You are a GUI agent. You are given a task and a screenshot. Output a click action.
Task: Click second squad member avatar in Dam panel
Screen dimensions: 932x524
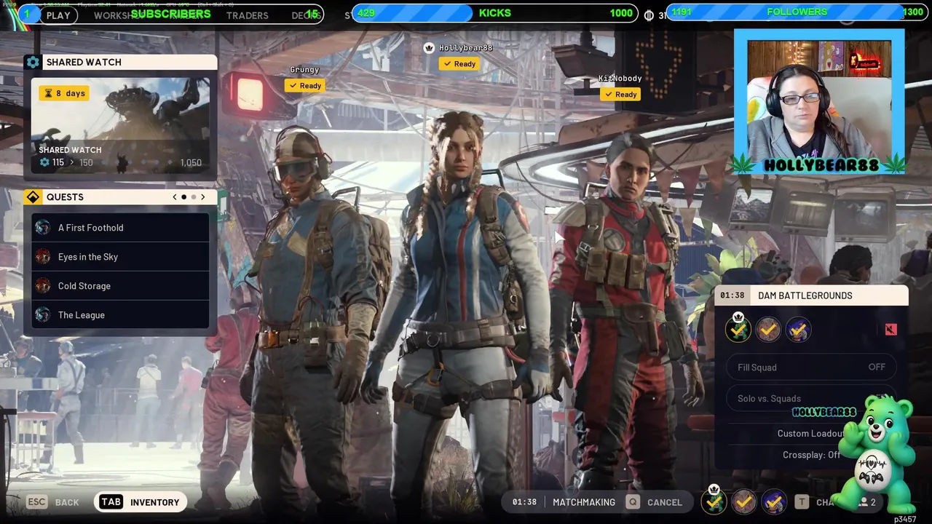click(768, 330)
